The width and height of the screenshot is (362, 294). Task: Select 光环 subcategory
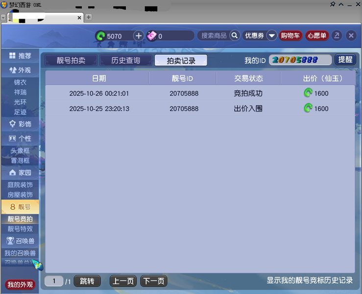click(20, 102)
